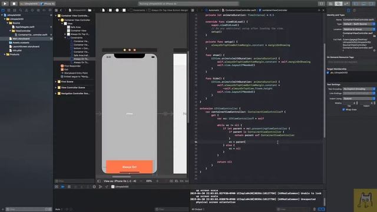
Task: Adjust the Tab width stepper
Action: pos(357,103)
